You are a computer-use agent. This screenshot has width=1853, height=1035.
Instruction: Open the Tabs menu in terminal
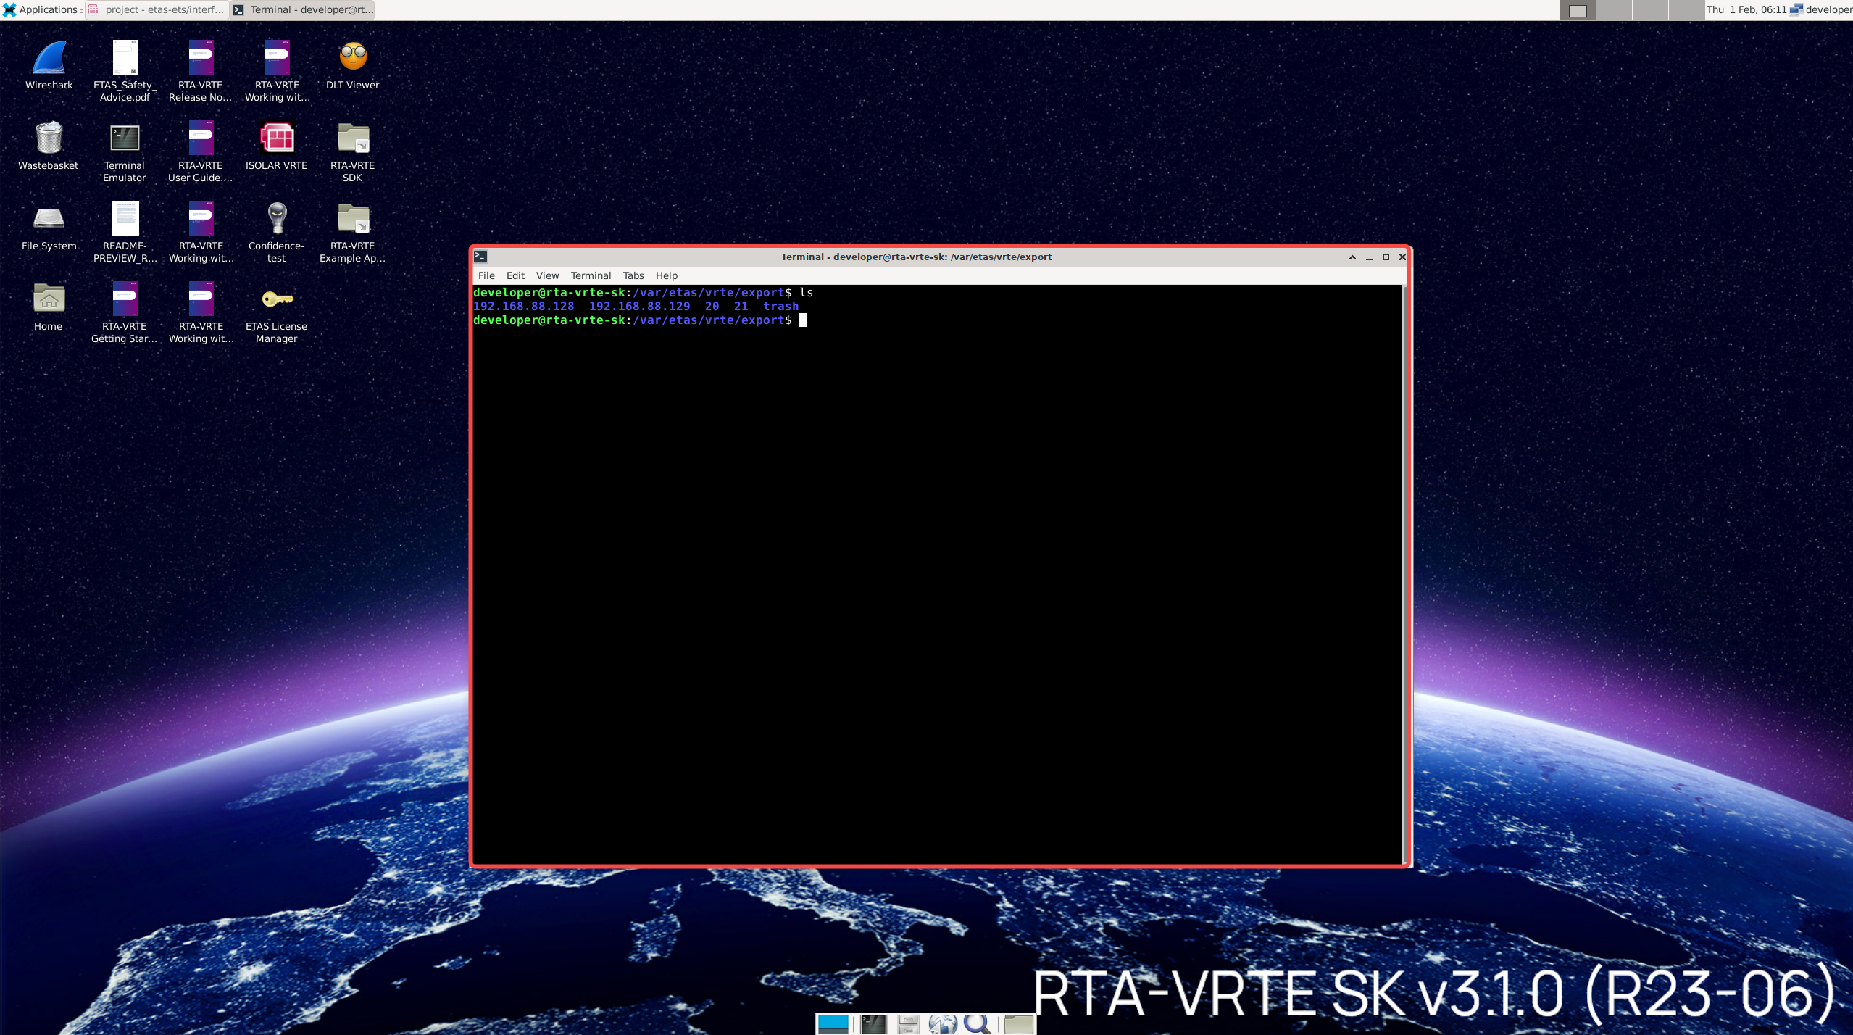pyautogui.click(x=633, y=275)
